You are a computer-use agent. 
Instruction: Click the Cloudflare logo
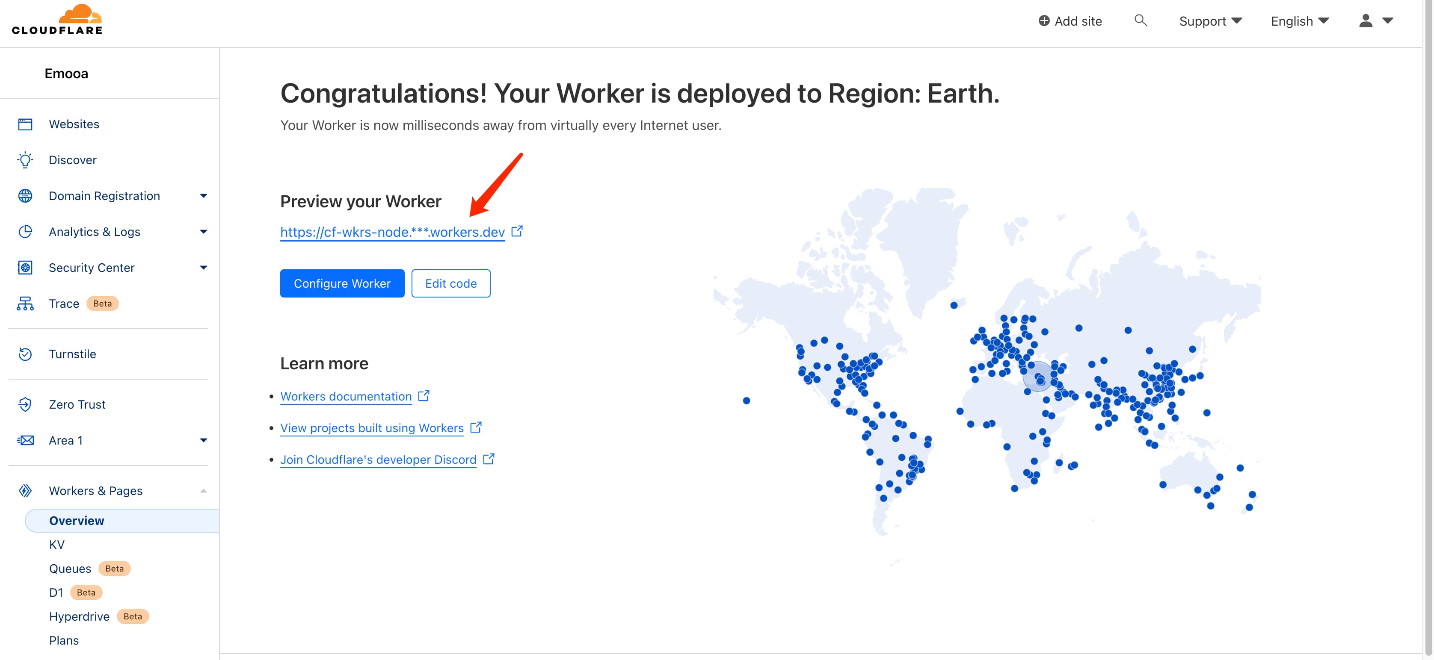click(57, 20)
